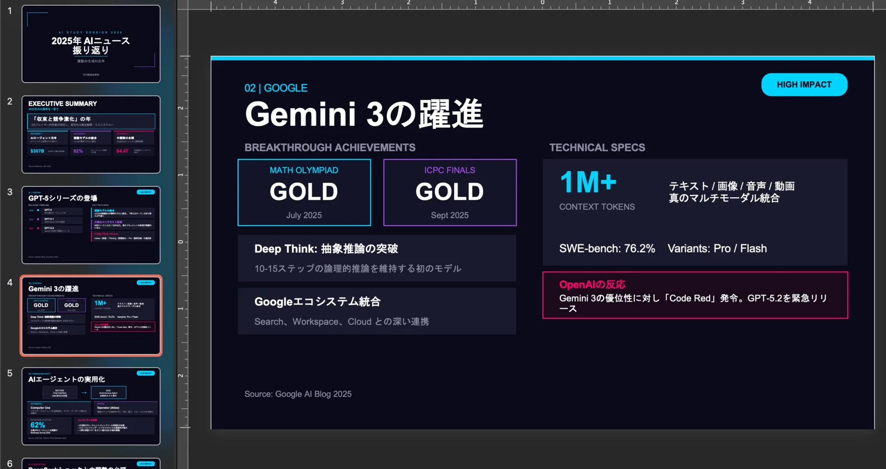Click the HIGH IMPACT badge on slide 5 thumbnail
886x469 pixels.
click(146, 373)
